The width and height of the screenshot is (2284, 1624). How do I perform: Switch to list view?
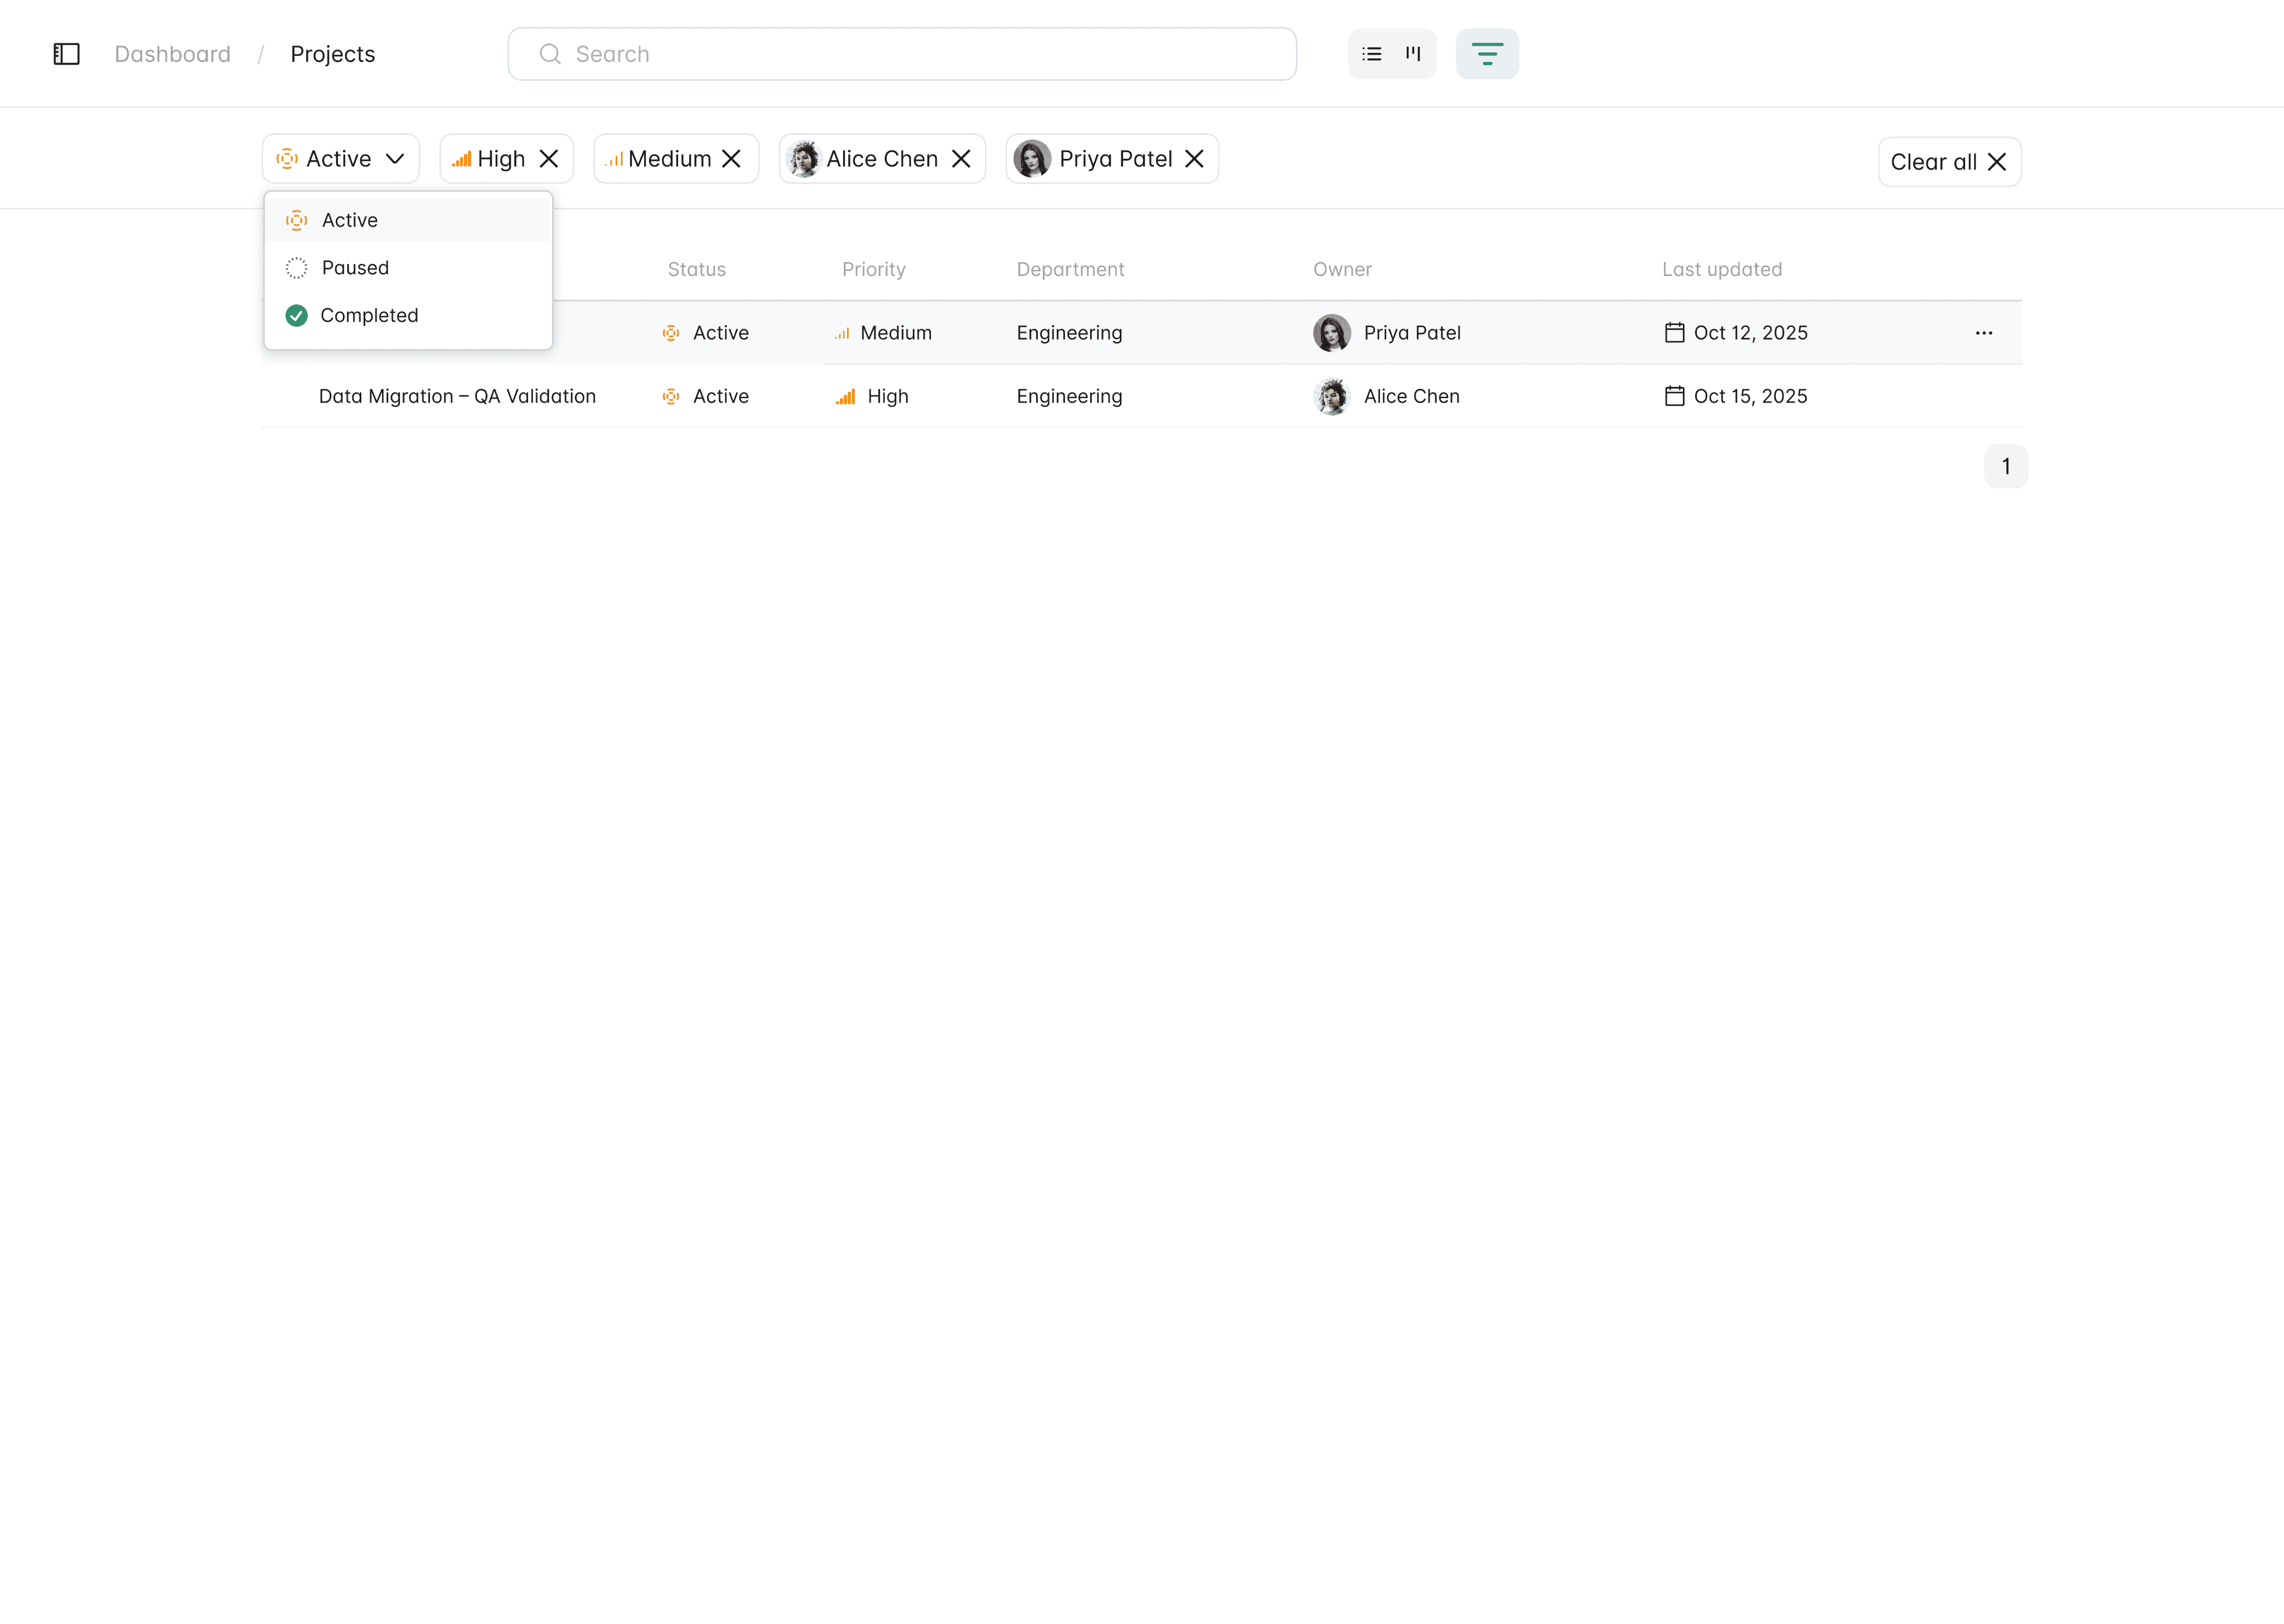[1372, 54]
